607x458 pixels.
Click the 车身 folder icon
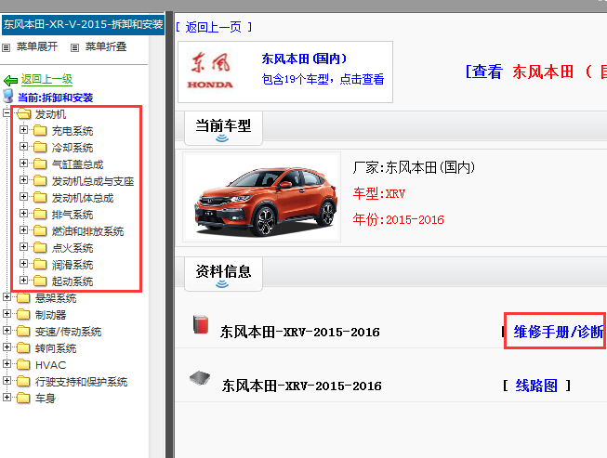click(x=23, y=398)
